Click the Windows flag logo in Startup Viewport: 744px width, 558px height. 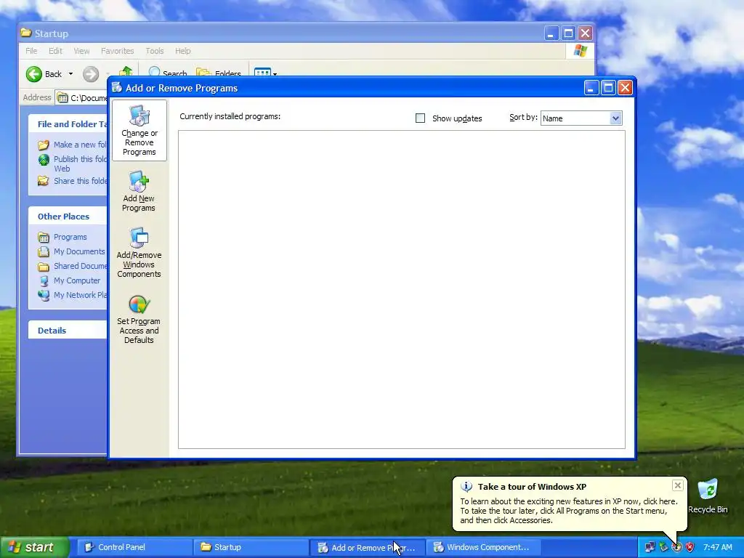581,51
